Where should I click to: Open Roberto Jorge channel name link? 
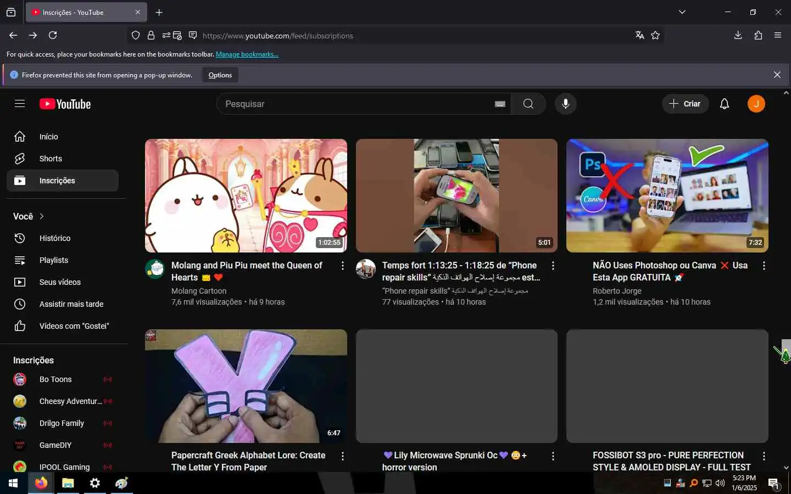tap(617, 291)
